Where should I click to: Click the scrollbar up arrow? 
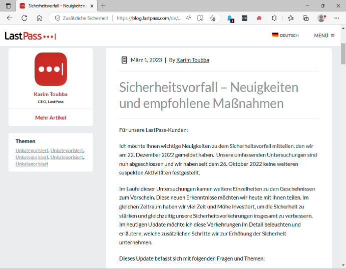pos(343,28)
